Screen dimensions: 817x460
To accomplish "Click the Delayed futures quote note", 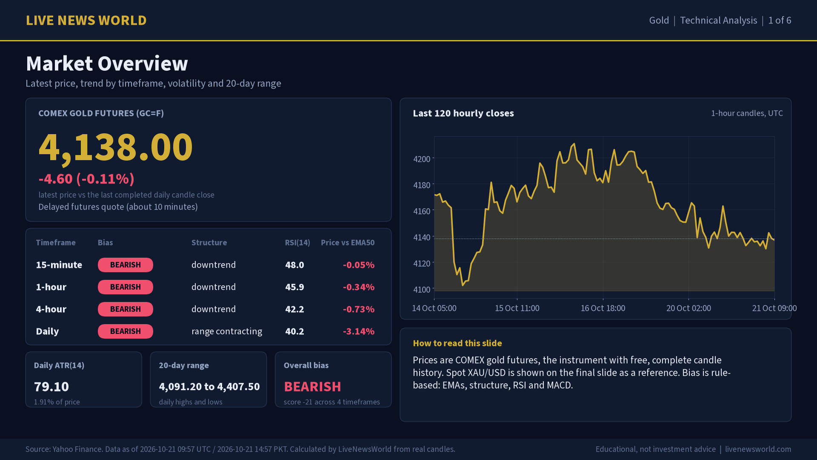I will (x=118, y=207).
